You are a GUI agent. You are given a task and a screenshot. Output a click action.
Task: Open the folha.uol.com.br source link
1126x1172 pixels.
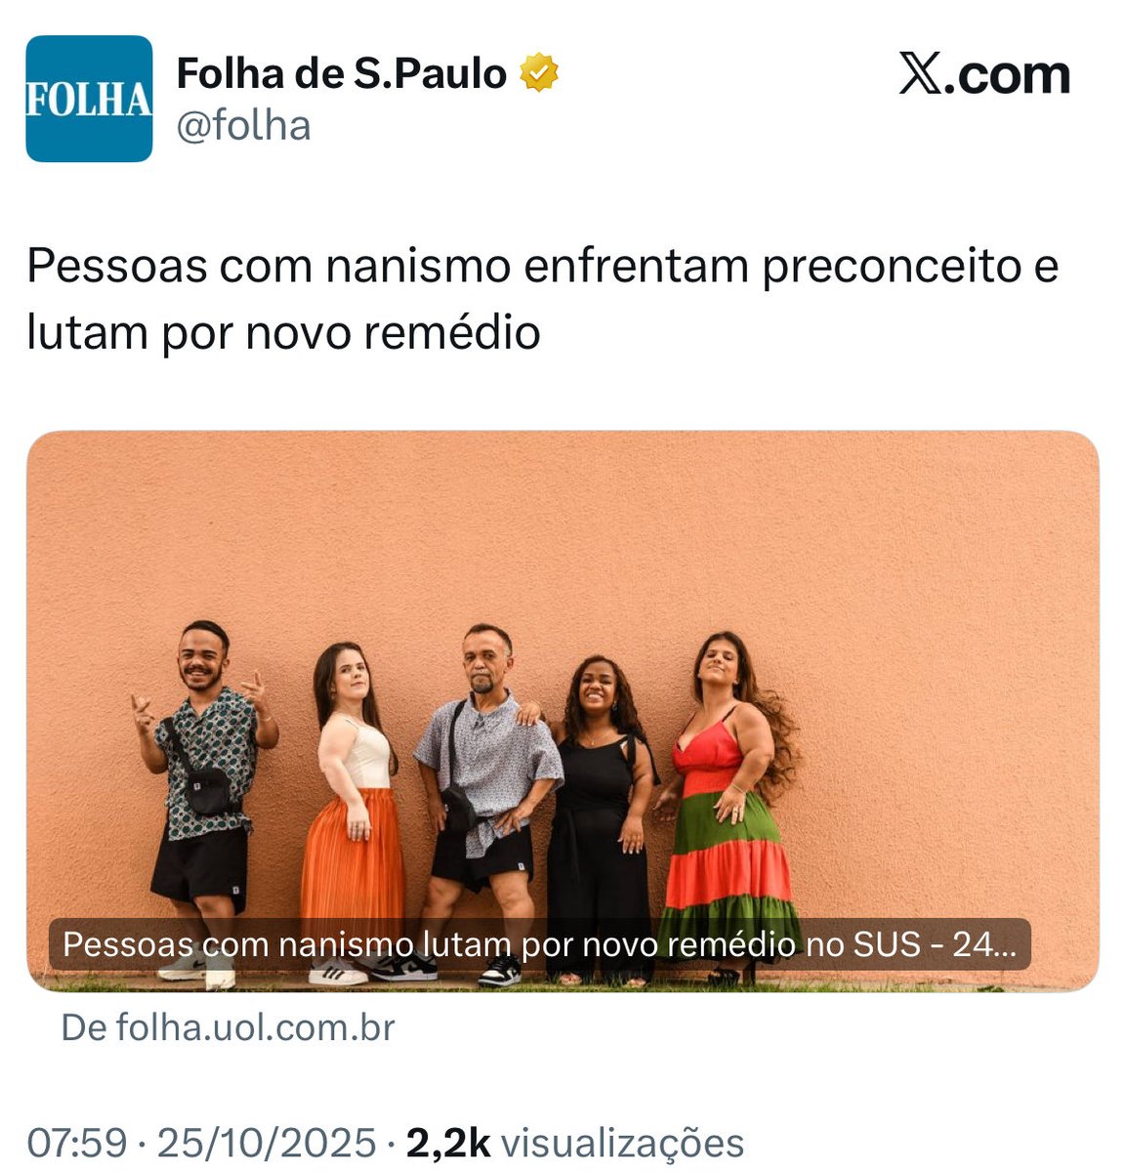(x=228, y=1027)
